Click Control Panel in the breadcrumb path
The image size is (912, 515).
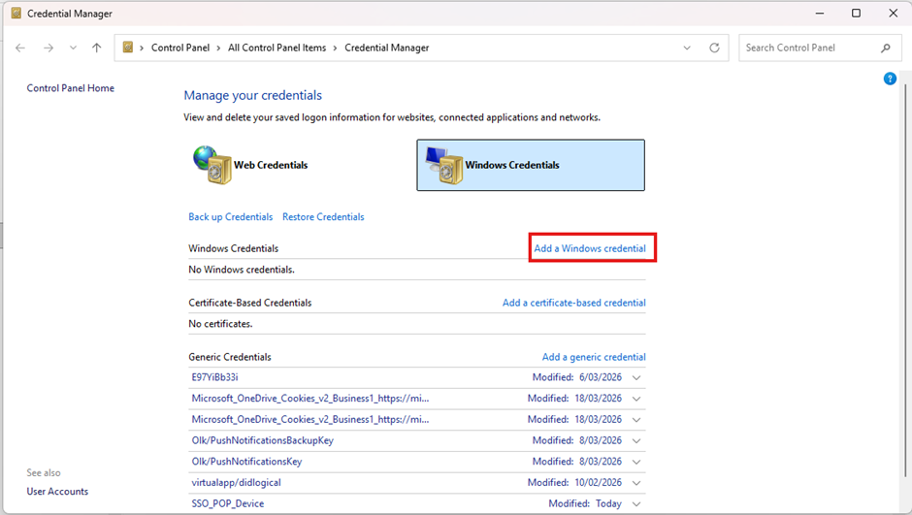click(181, 48)
